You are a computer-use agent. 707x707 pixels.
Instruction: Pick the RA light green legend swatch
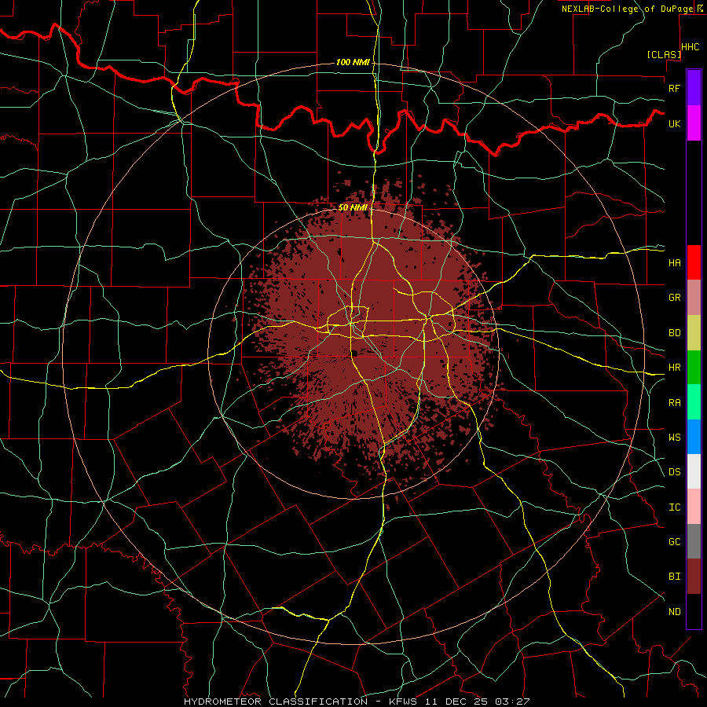[x=694, y=402]
